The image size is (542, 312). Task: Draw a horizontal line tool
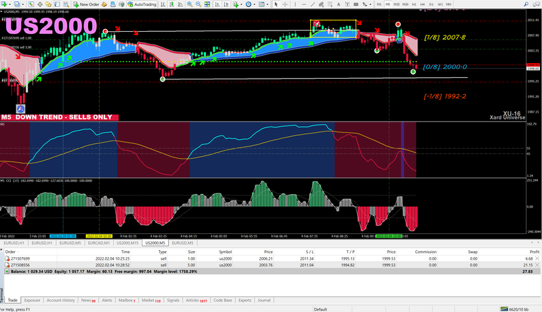click(x=304, y=4)
